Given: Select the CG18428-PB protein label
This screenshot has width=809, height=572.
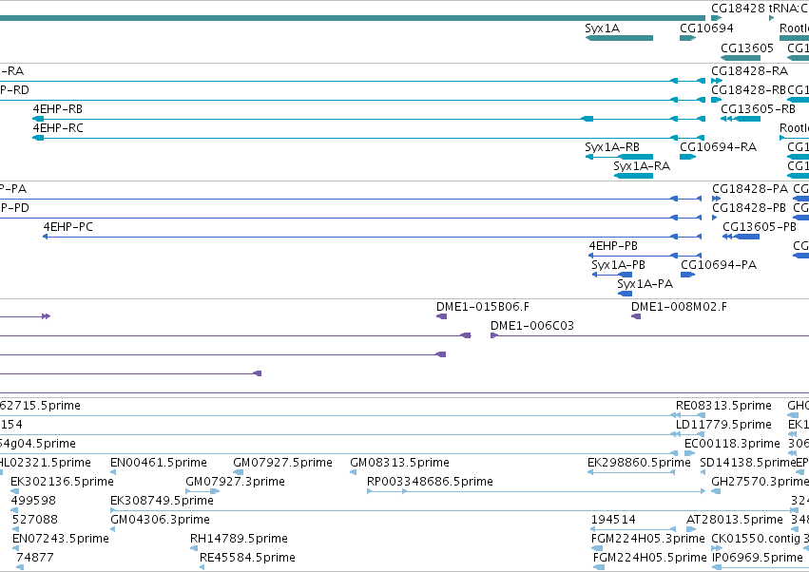Looking at the screenshot, I should pos(749,208).
